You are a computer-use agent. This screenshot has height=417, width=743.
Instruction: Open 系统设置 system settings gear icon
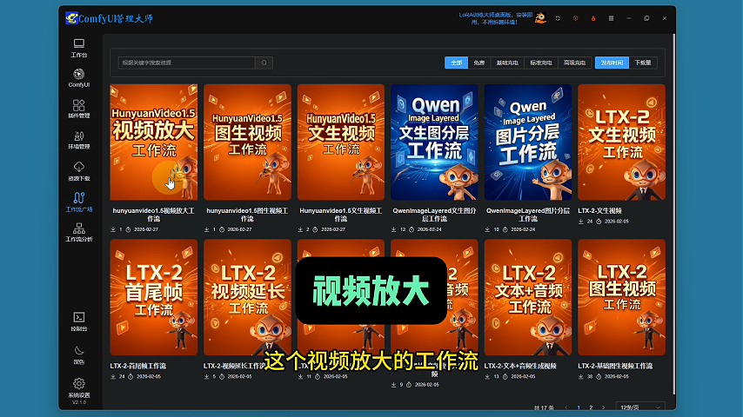(78, 388)
